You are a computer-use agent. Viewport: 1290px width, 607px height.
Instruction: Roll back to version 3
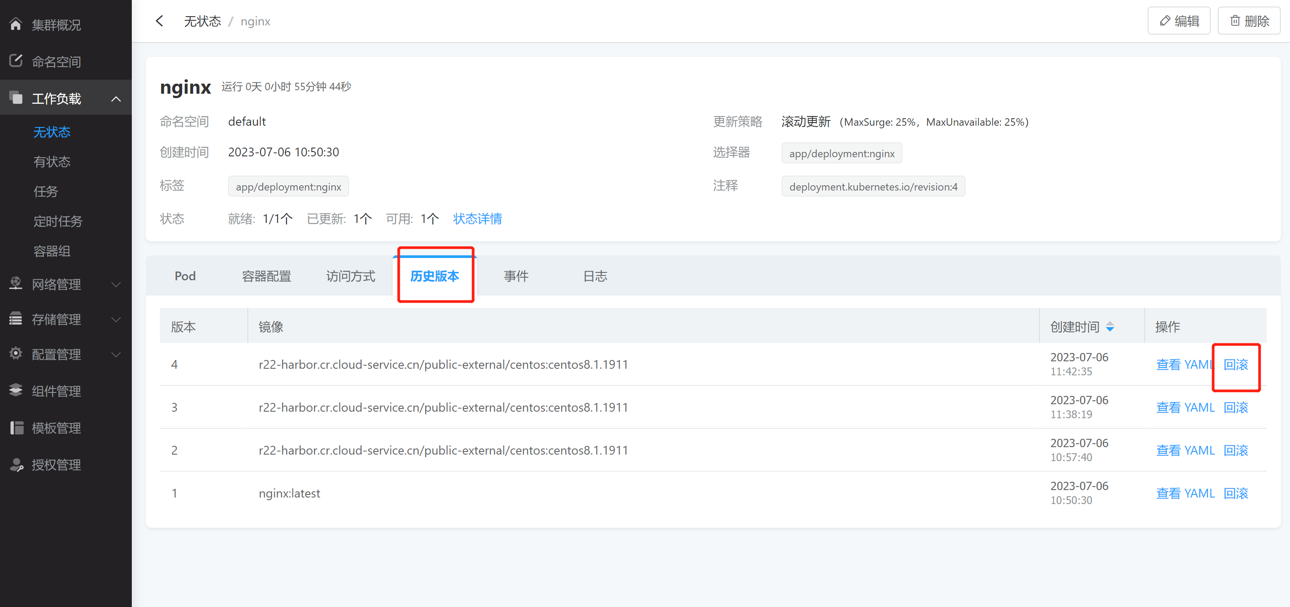[1235, 408]
